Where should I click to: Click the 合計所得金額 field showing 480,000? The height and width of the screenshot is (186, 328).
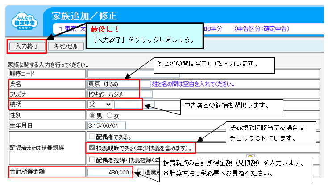pos(109,172)
